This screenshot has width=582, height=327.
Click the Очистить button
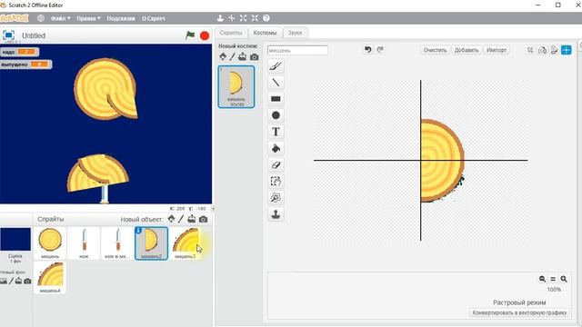[435, 50]
